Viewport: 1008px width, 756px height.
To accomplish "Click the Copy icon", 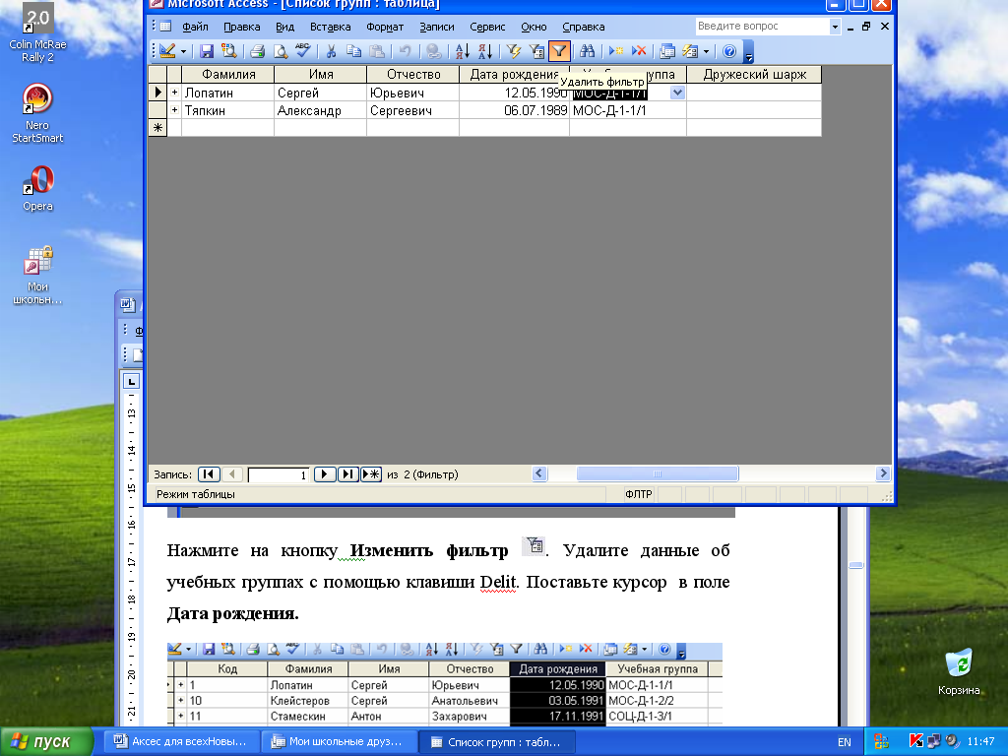I will 353,51.
